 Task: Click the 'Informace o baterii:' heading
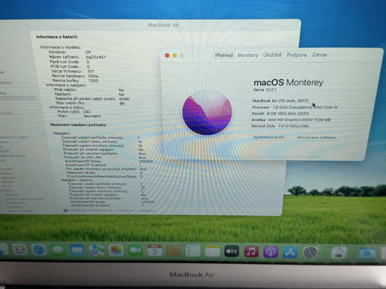point(57,37)
